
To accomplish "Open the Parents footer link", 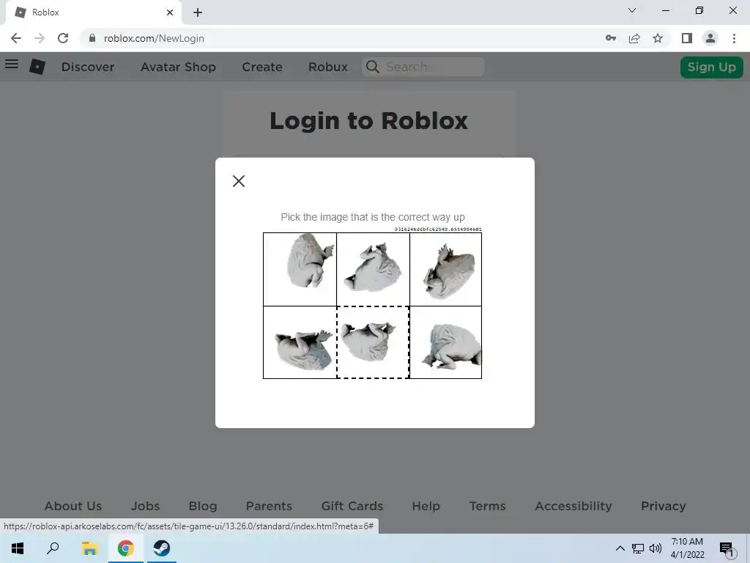I will (x=269, y=506).
